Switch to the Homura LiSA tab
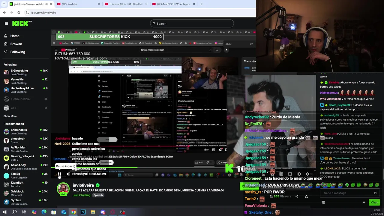The width and height of the screenshot is (384, 216). click(125, 4)
